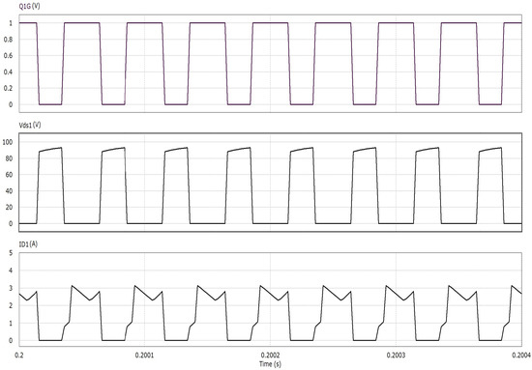Click the 0.4 tick on Q1G axis

tap(8, 71)
